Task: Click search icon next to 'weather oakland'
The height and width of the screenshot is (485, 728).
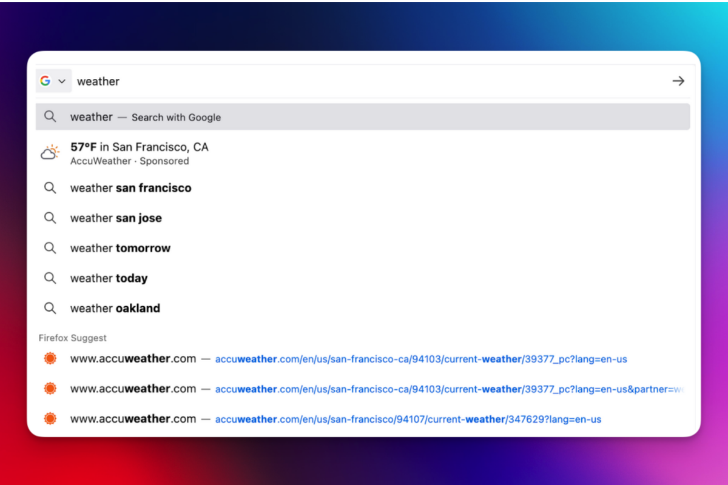Action: point(50,308)
